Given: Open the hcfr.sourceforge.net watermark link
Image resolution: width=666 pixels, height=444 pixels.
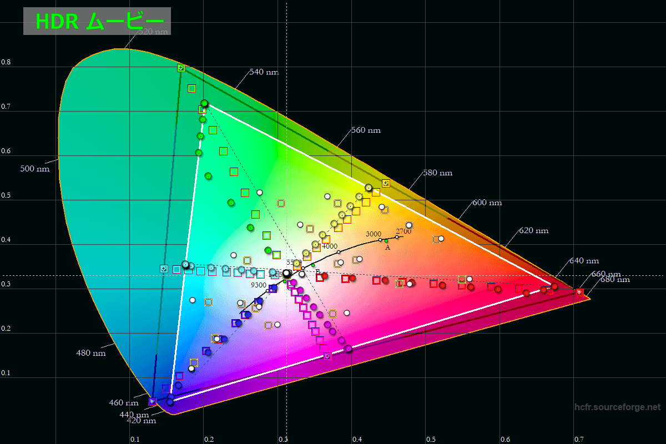Looking at the screenshot, I should pos(617,407).
